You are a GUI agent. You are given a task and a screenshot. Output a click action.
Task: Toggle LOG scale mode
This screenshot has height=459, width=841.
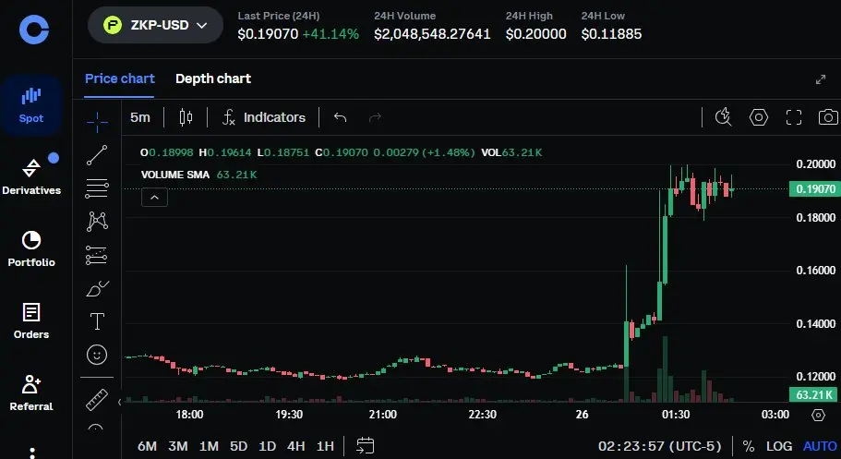coord(779,446)
